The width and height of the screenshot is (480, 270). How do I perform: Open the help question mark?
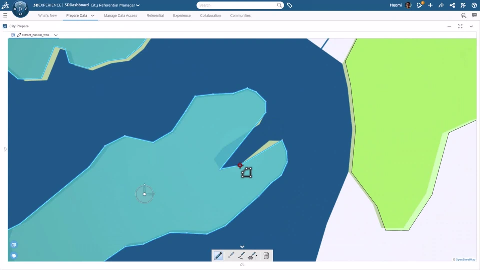coord(474,5)
